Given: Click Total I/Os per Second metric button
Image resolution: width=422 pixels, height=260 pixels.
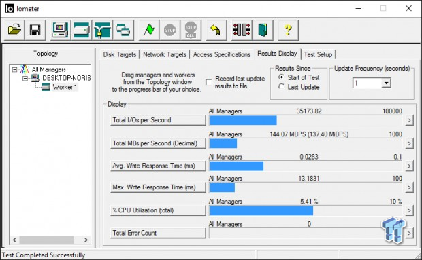Looking at the screenshot, I should pyautogui.click(x=158, y=120).
